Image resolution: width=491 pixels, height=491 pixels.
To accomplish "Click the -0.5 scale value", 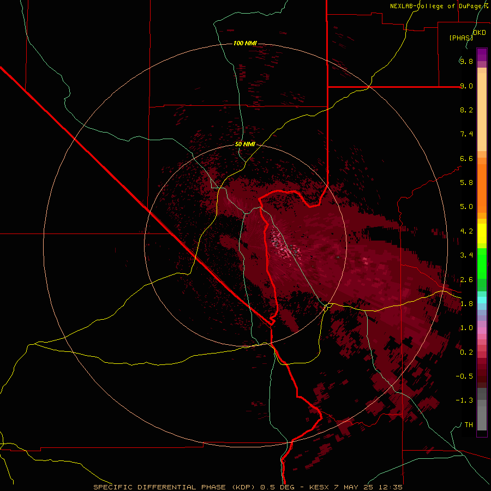I will (464, 376).
